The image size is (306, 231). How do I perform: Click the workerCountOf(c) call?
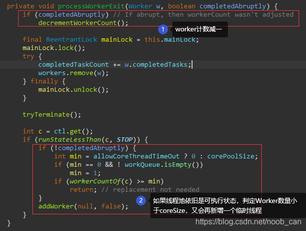pos(101,181)
